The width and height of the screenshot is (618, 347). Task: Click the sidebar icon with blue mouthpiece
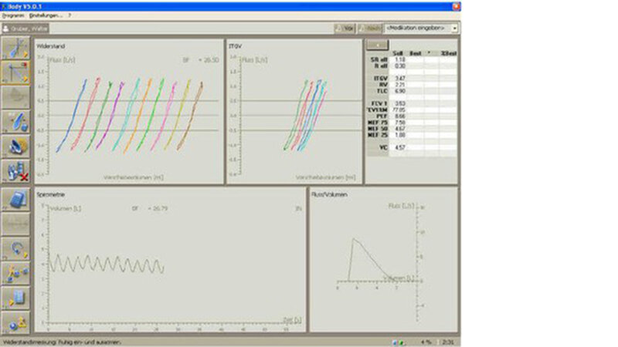click(x=16, y=122)
